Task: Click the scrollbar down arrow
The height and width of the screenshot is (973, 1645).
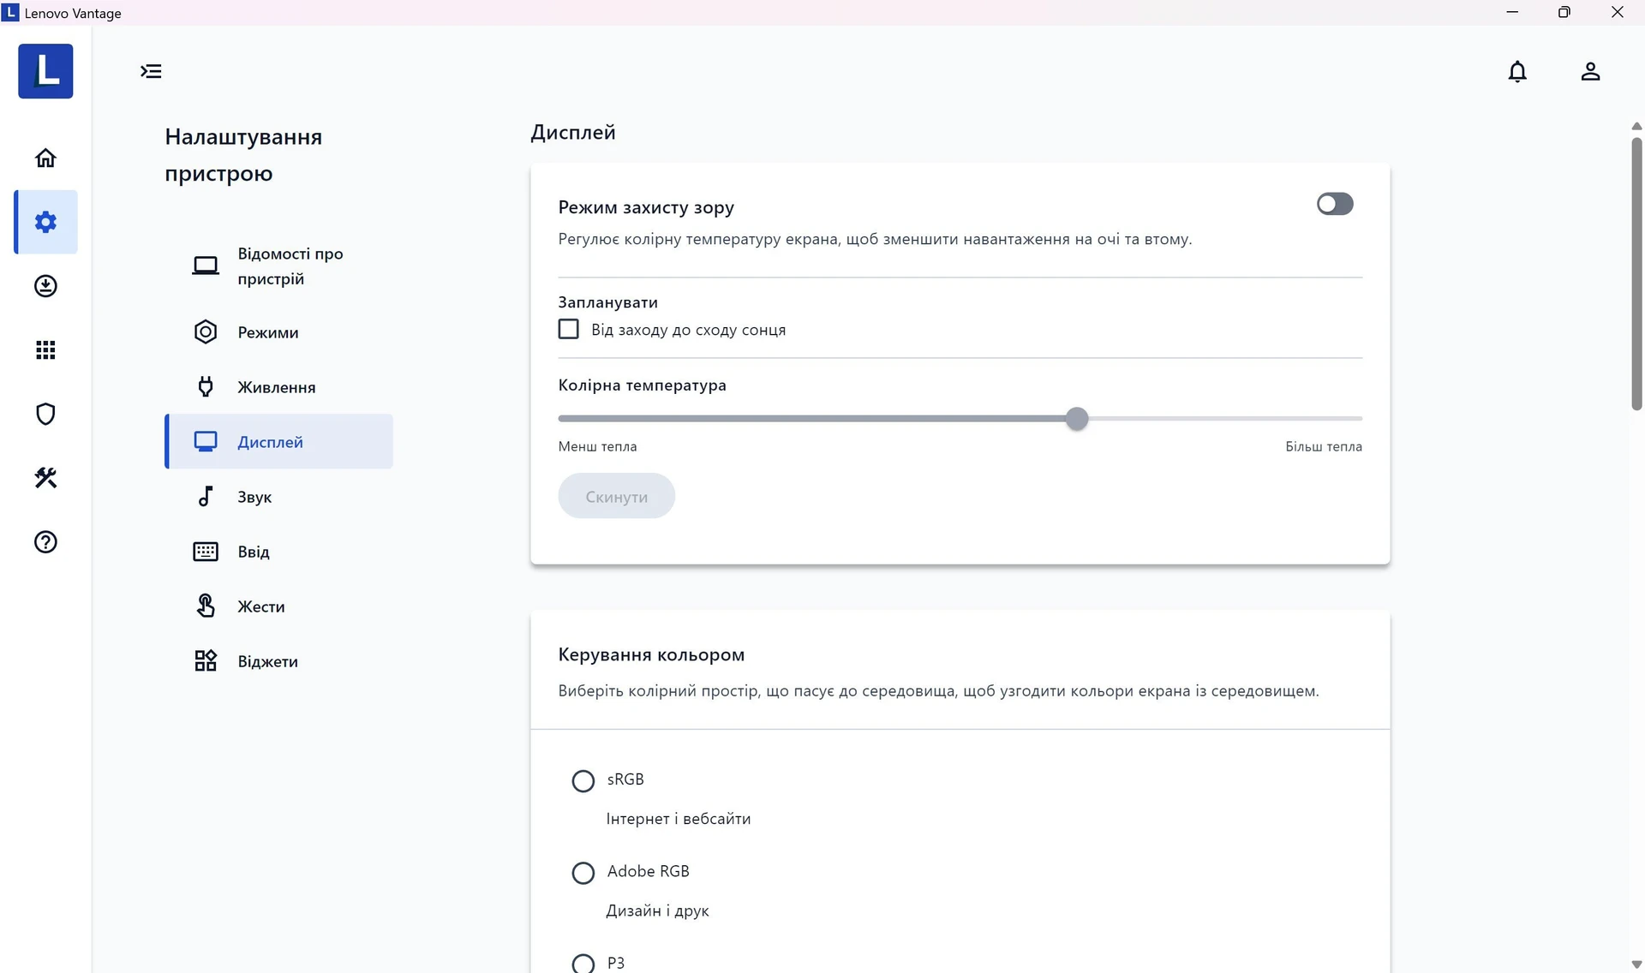Action: click(1636, 964)
